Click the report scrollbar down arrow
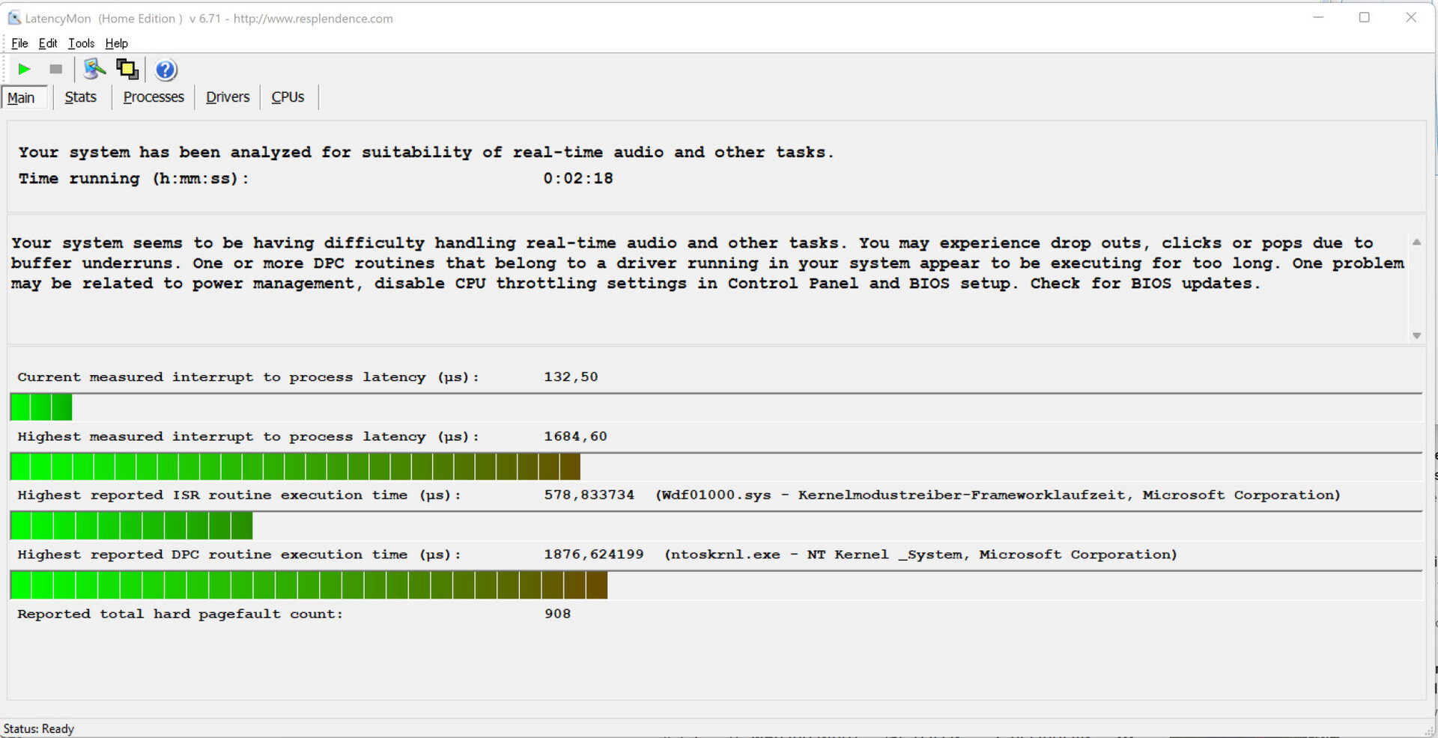The height and width of the screenshot is (738, 1438). point(1416,335)
